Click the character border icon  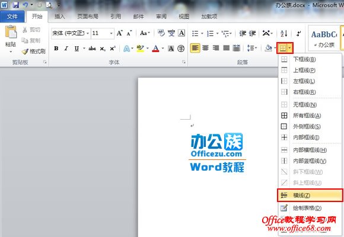(181, 33)
